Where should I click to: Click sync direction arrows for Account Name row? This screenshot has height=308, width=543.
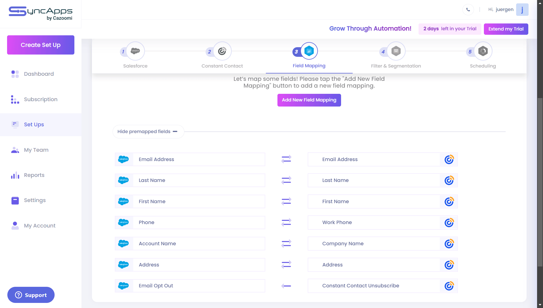click(x=286, y=244)
